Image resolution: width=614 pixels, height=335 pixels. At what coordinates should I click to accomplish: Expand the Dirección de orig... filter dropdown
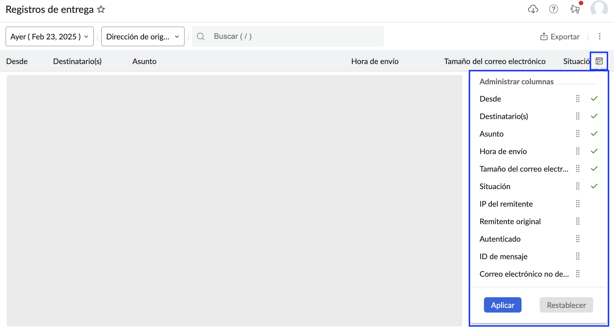coord(143,36)
